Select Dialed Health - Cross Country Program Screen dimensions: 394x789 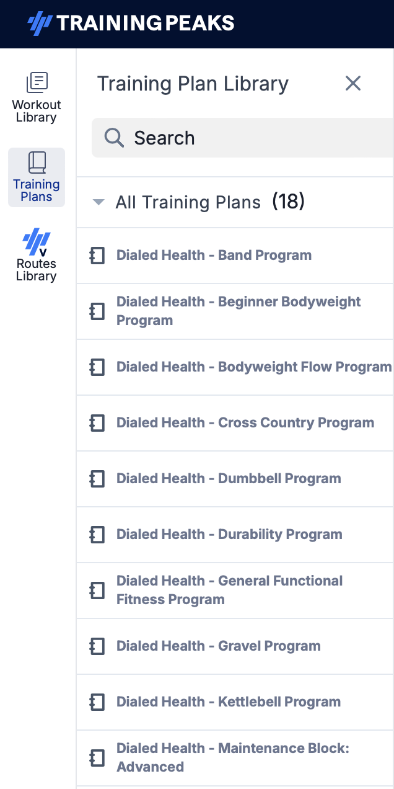(x=245, y=422)
